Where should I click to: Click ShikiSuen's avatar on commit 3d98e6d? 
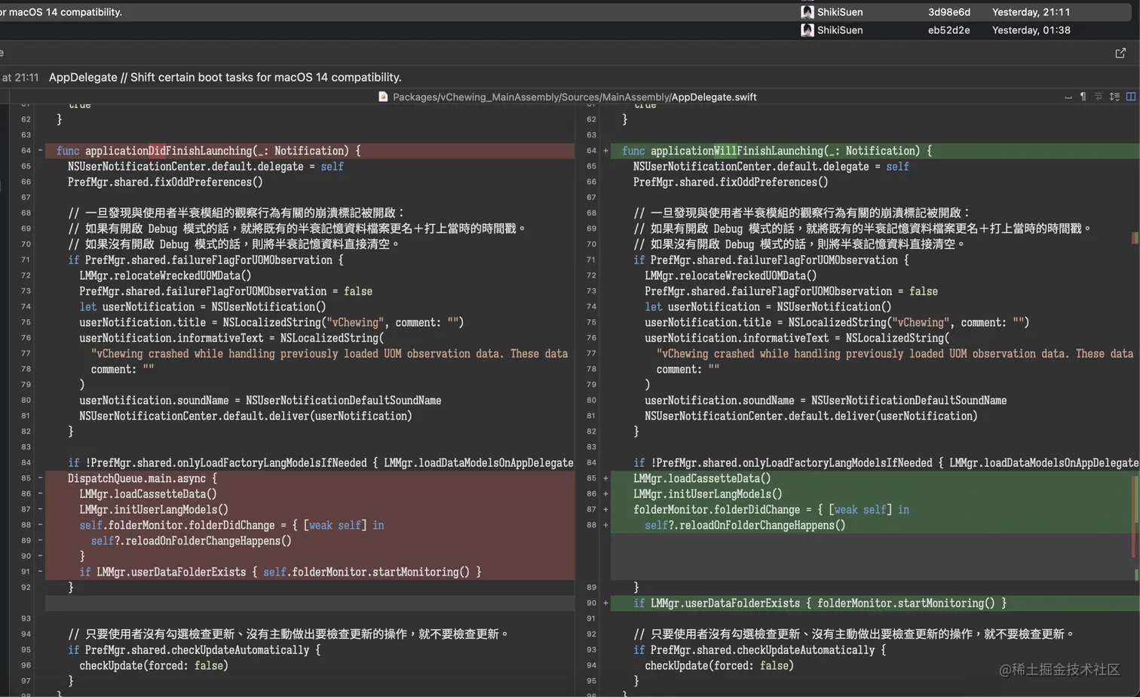point(807,12)
